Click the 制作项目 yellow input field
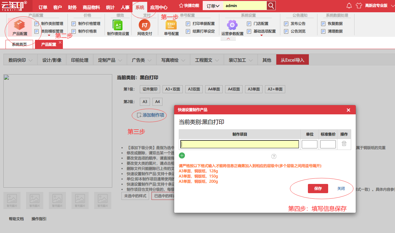 click(x=240, y=144)
